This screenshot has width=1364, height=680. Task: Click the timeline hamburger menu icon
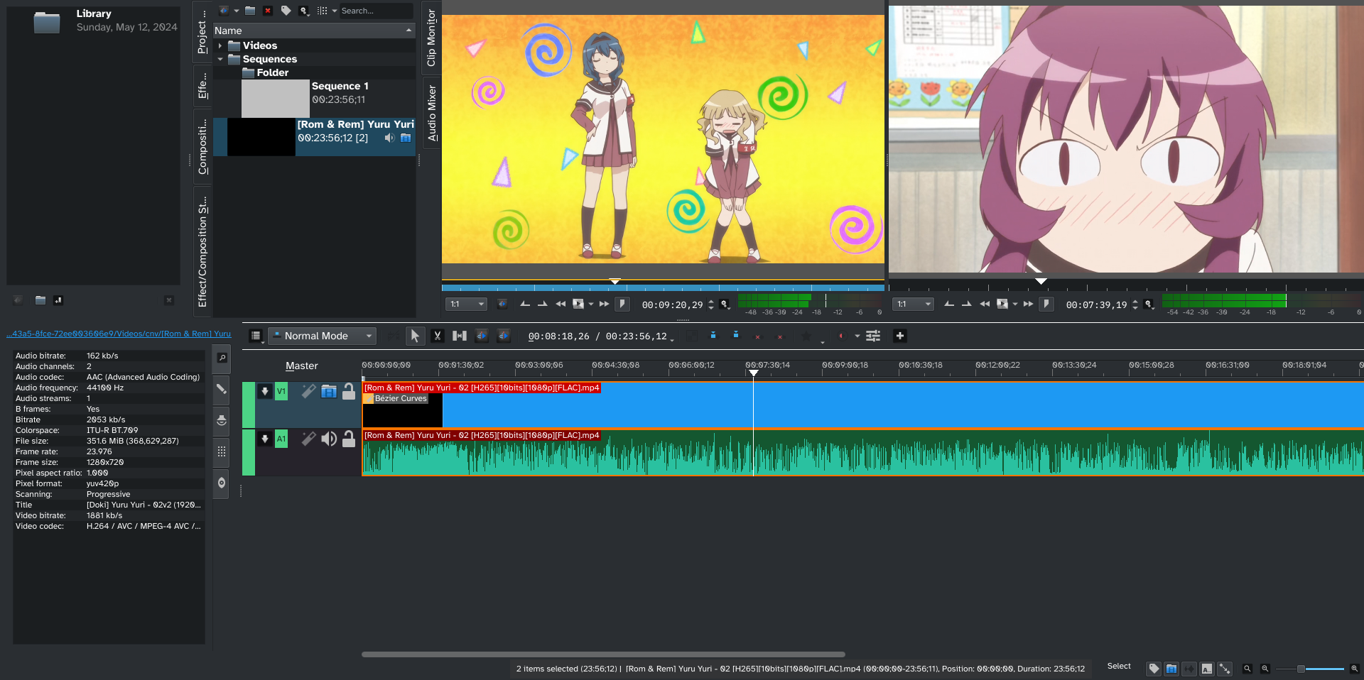[256, 336]
